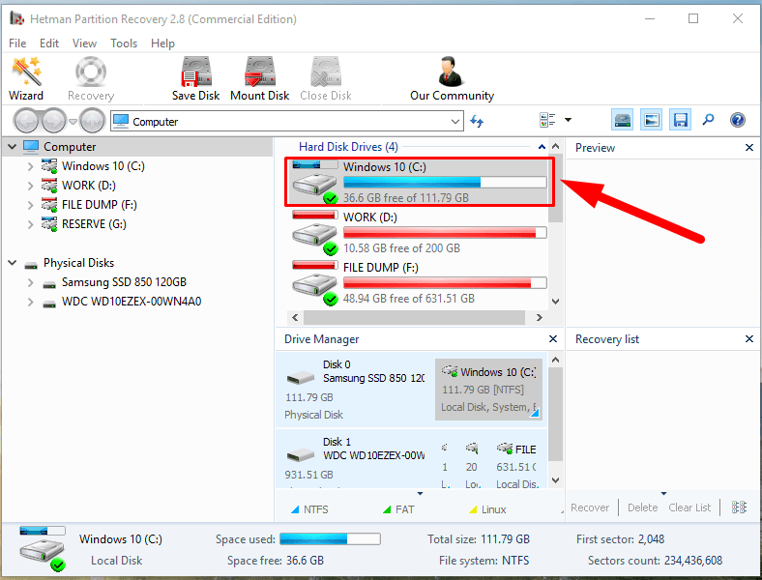Toggle the Recovery list panel button

tap(681, 120)
